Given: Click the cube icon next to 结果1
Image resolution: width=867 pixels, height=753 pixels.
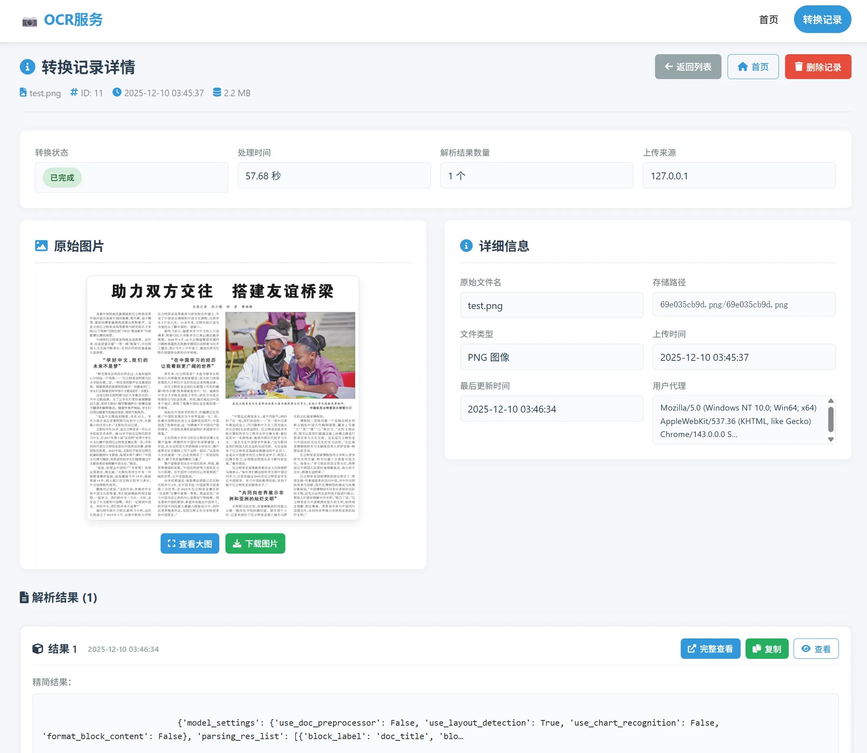Looking at the screenshot, I should tap(38, 648).
